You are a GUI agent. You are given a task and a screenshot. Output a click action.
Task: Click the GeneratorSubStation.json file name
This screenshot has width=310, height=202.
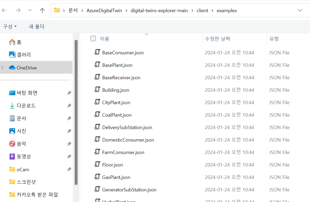coord(129,190)
